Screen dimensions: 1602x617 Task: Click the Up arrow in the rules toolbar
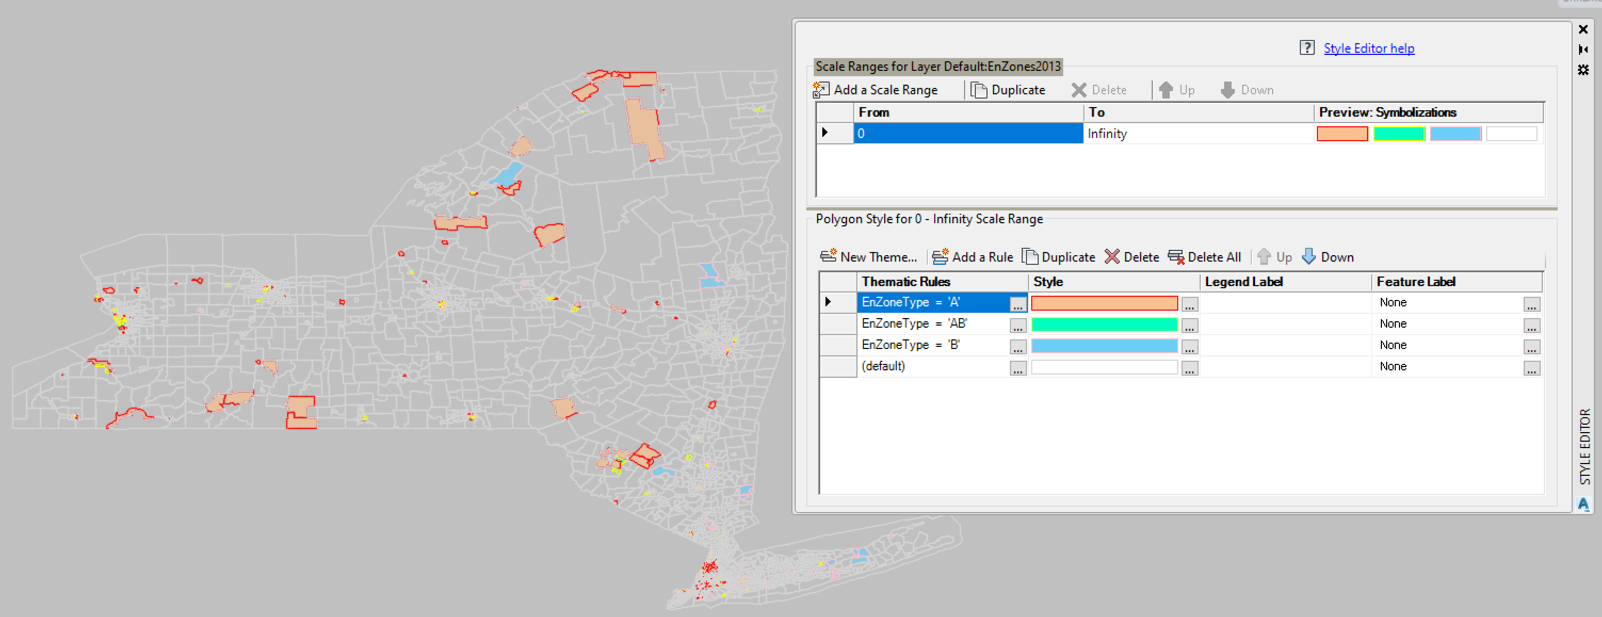tap(1264, 256)
